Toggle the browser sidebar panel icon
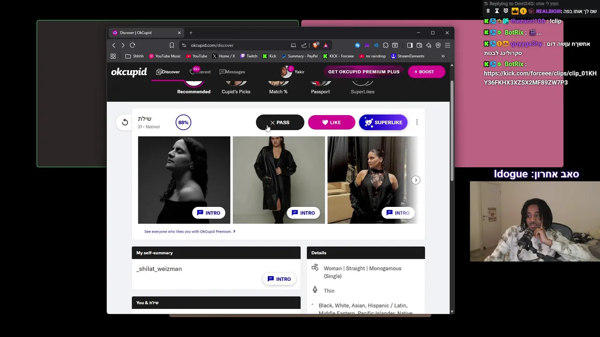 coord(410,45)
